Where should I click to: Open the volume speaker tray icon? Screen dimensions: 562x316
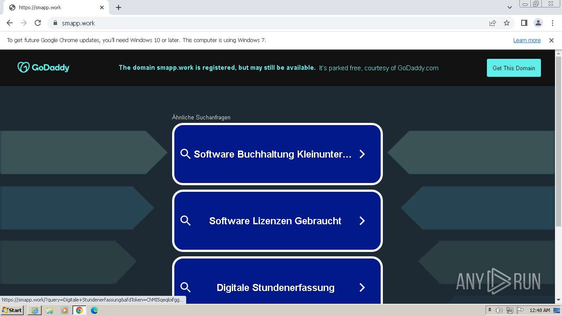coord(499,310)
